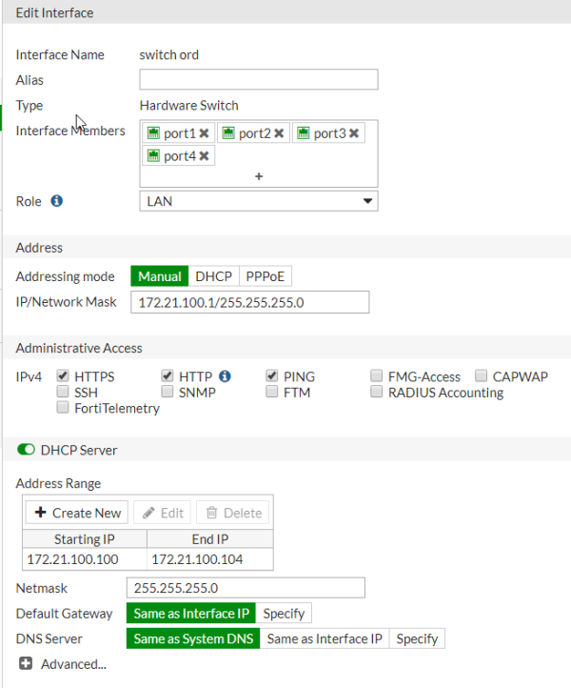Remove port1 from Interface Members

point(204,134)
